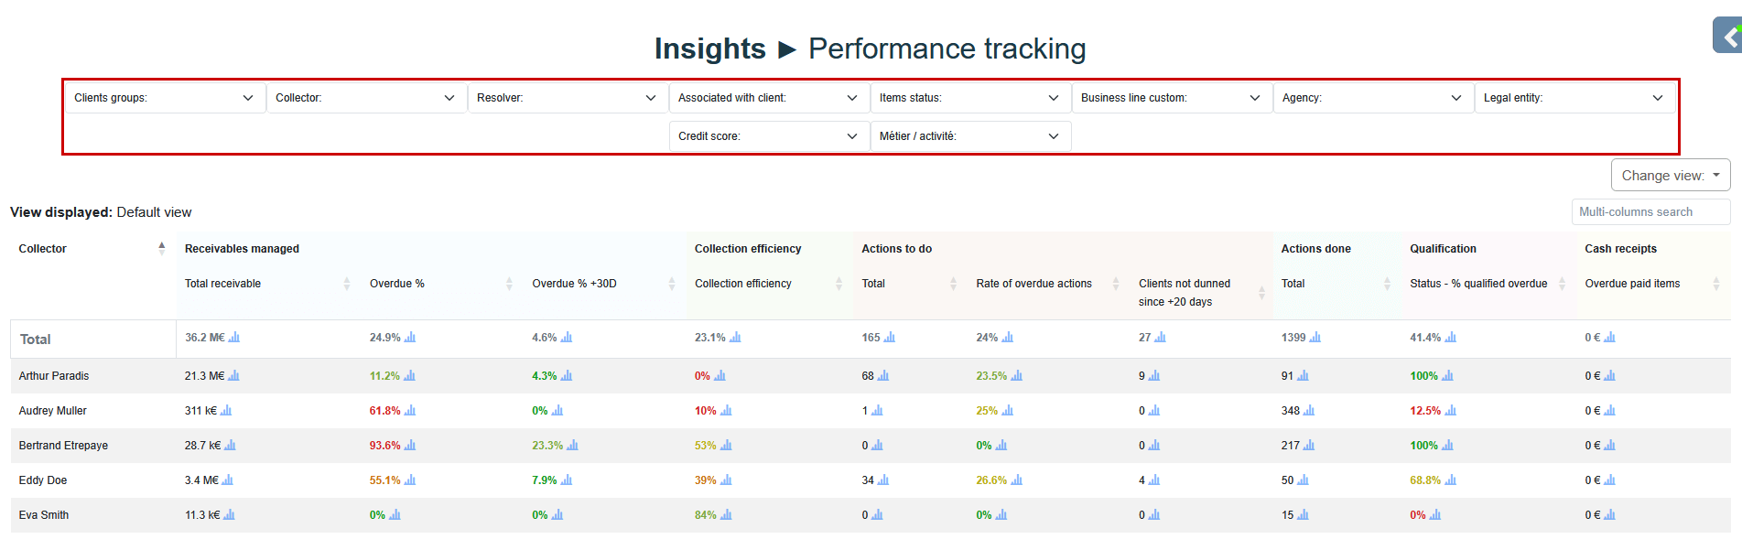Image resolution: width=1742 pixels, height=539 pixels.
Task: Click chart icon beside Eddy Doe actions total 34
Action: pos(883,480)
